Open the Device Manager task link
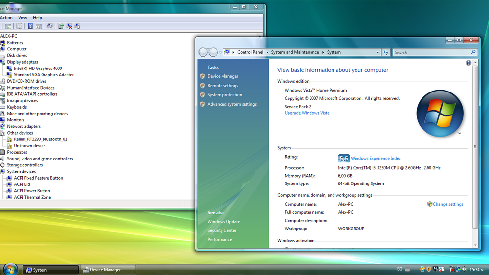This screenshot has height=275, width=489. [222, 76]
